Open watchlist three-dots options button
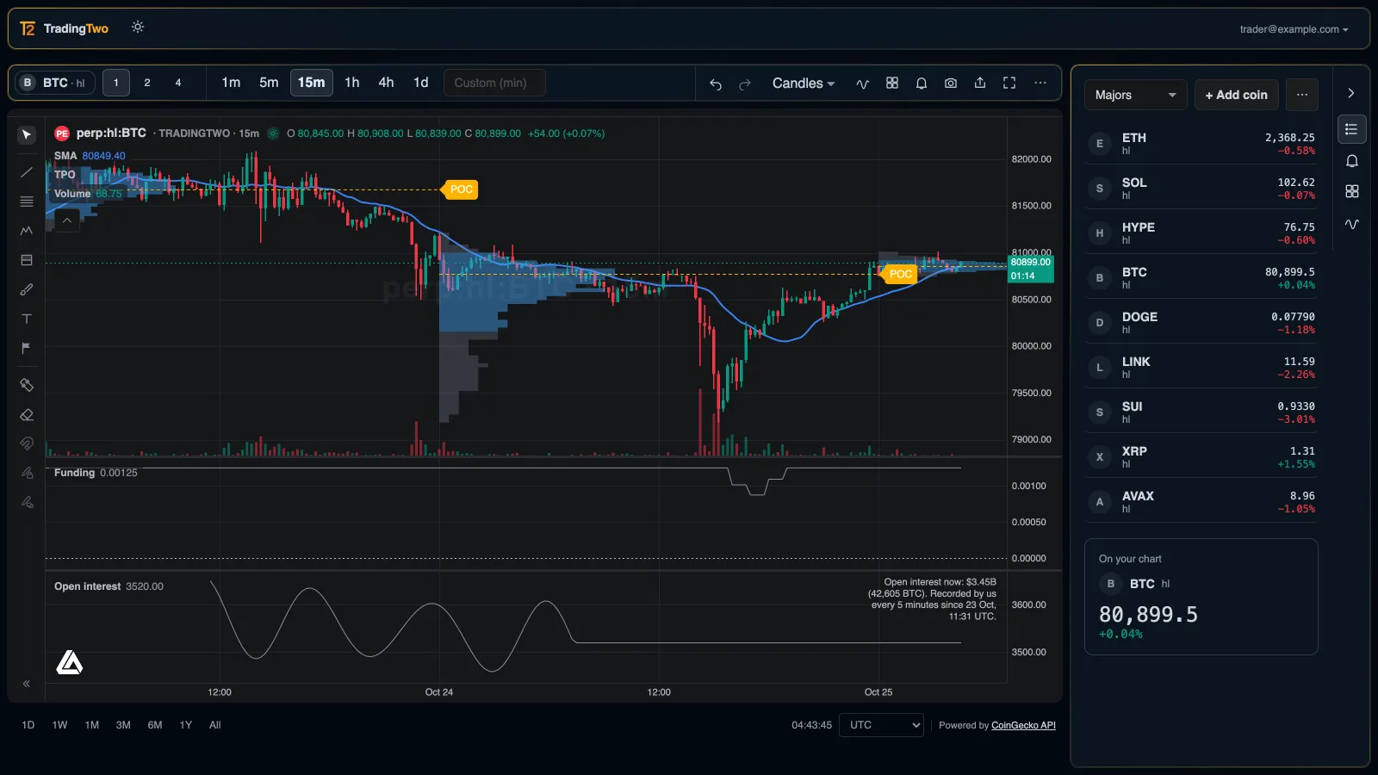This screenshot has height=775, width=1378. [1302, 95]
